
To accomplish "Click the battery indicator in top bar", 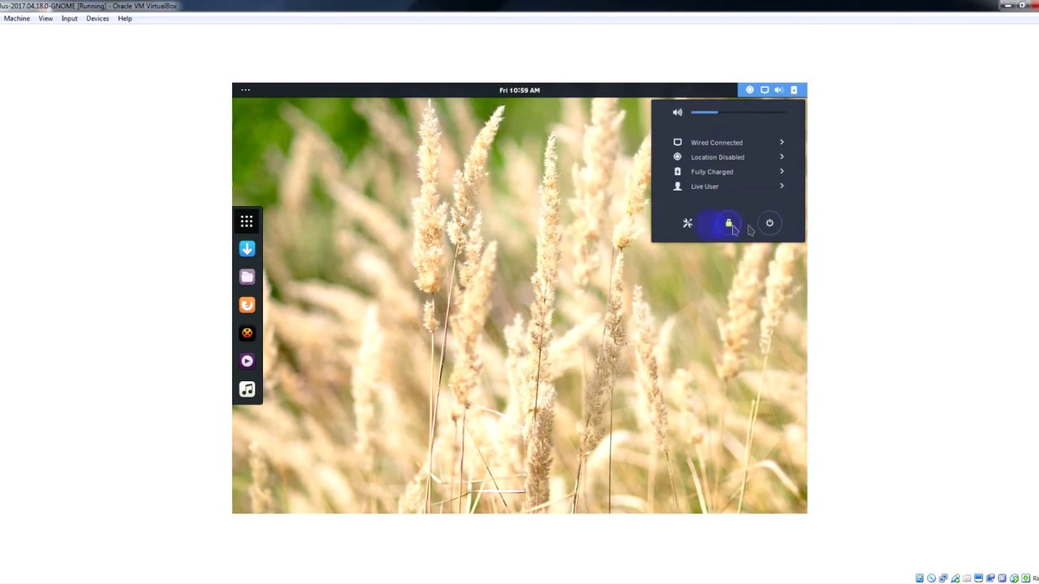I will point(794,90).
